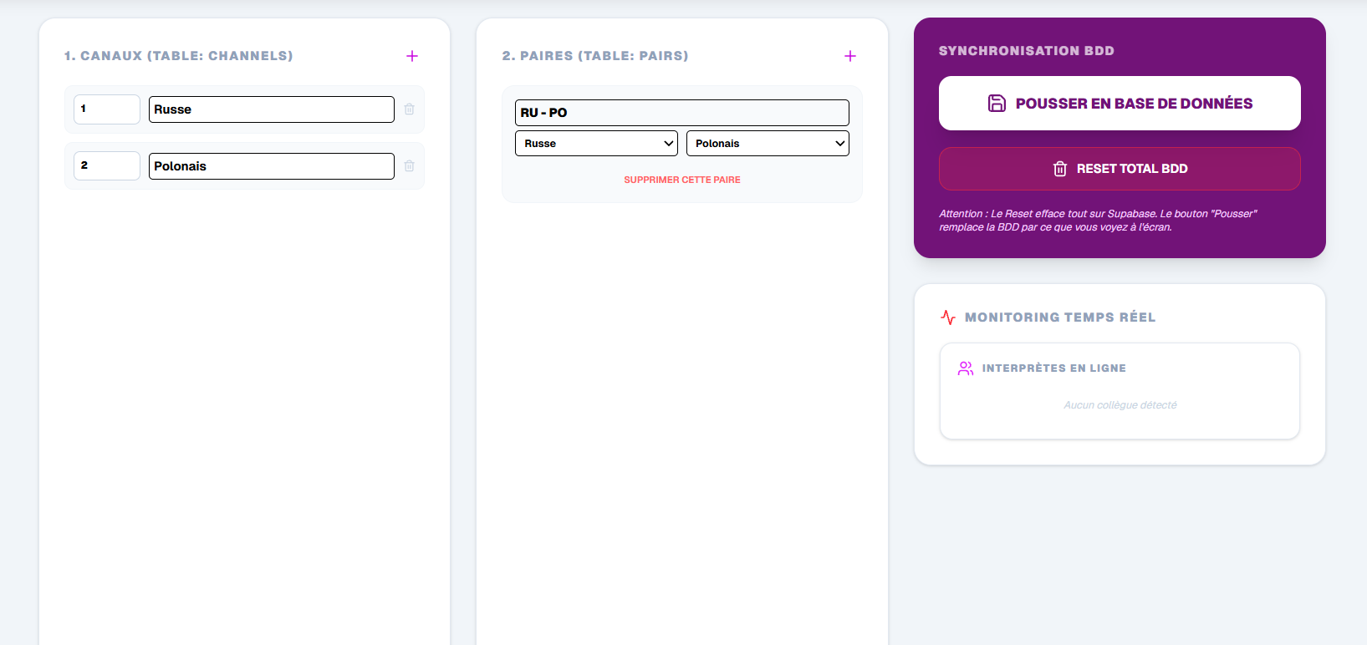Image resolution: width=1367 pixels, height=645 pixels.
Task: Click the trash icon in Reset Total BDD
Action: (1059, 169)
